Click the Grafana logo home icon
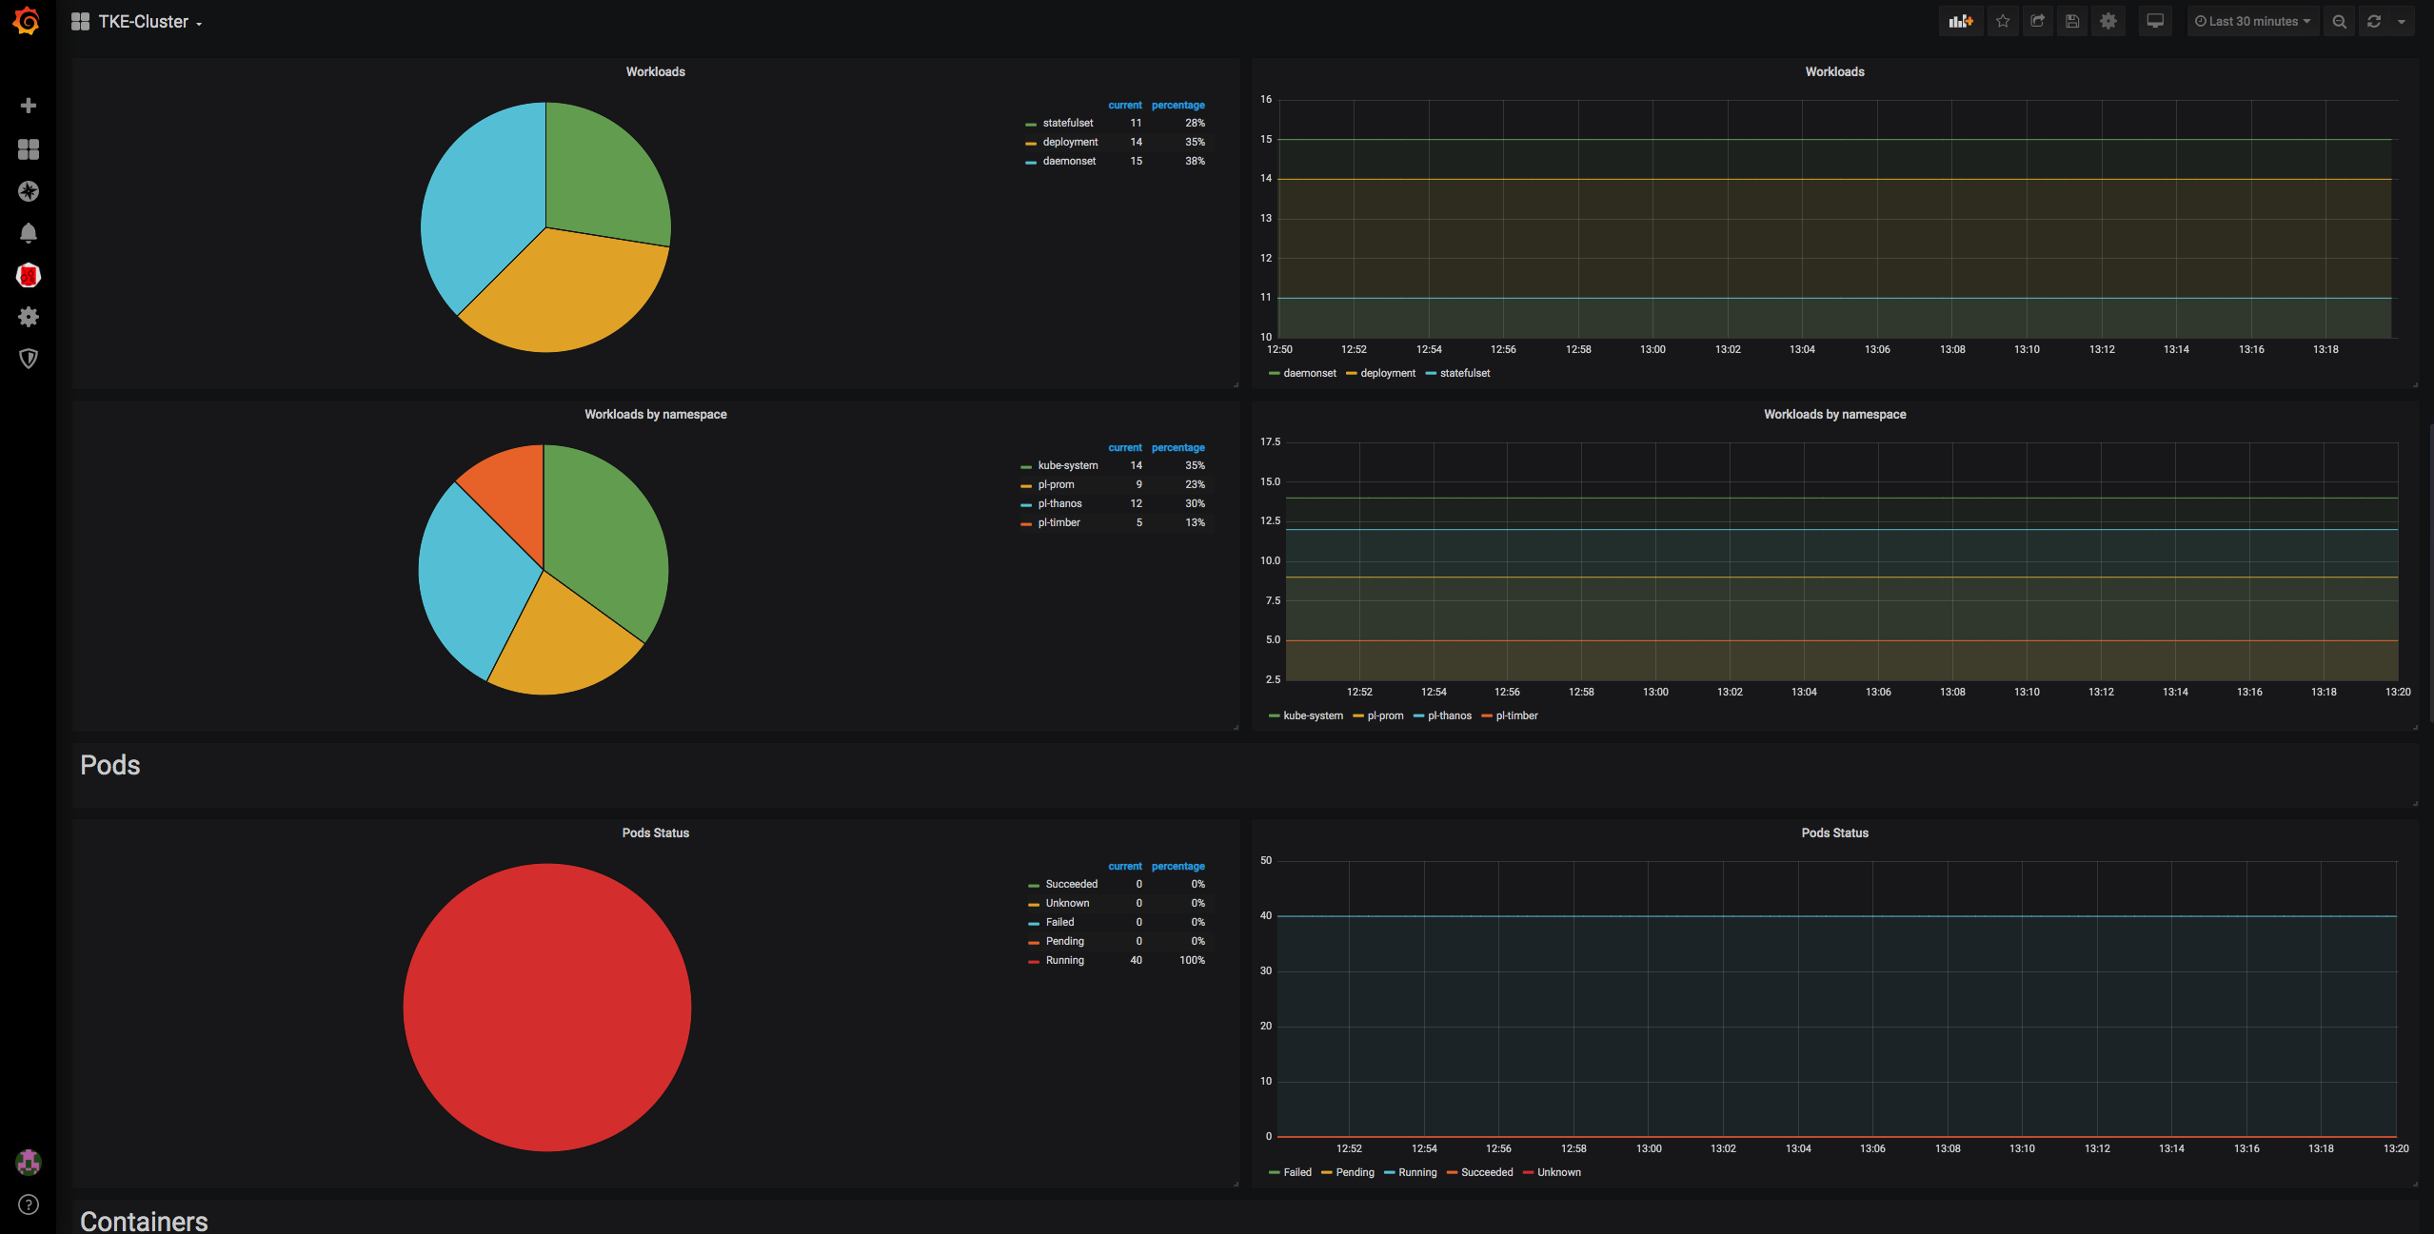The height and width of the screenshot is (1234, 2434). [28, 21]
